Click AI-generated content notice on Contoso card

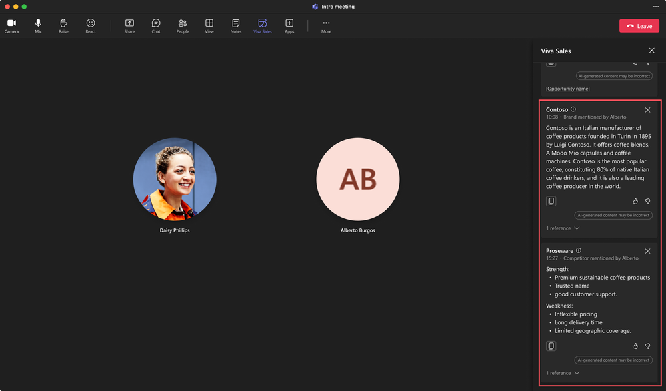click(613, 215)
